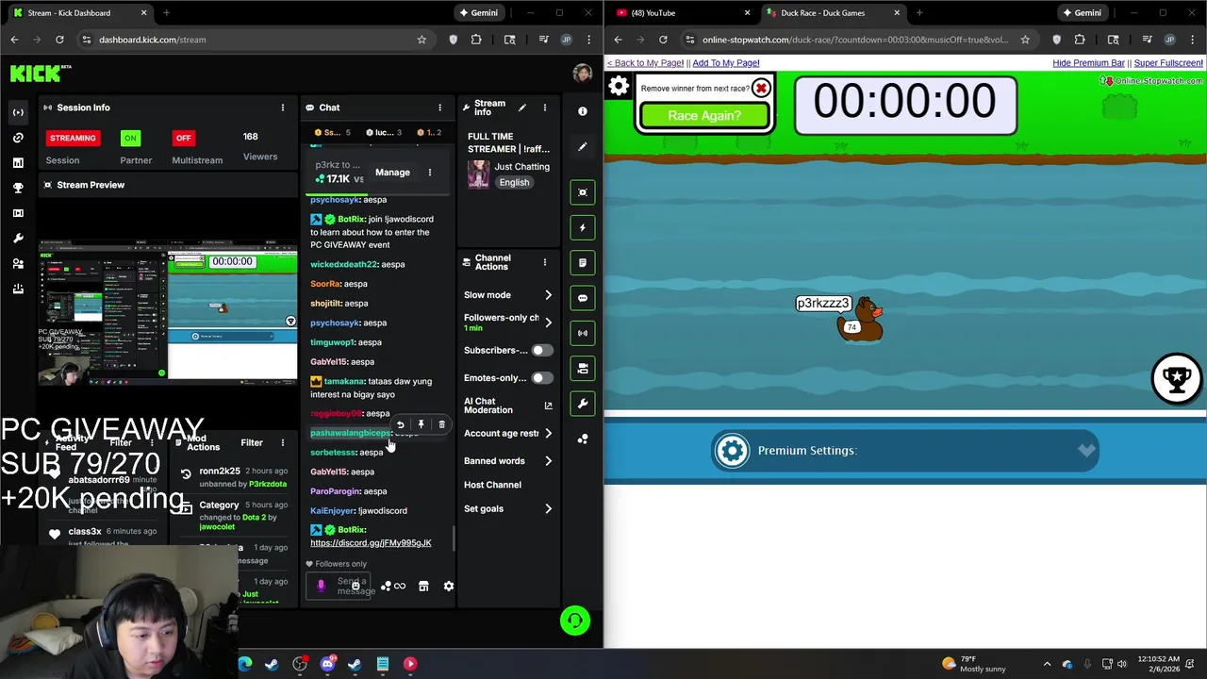Click the document widget icon in right rail
Viewport: 1207px width, 679px height.
(583, 262)
